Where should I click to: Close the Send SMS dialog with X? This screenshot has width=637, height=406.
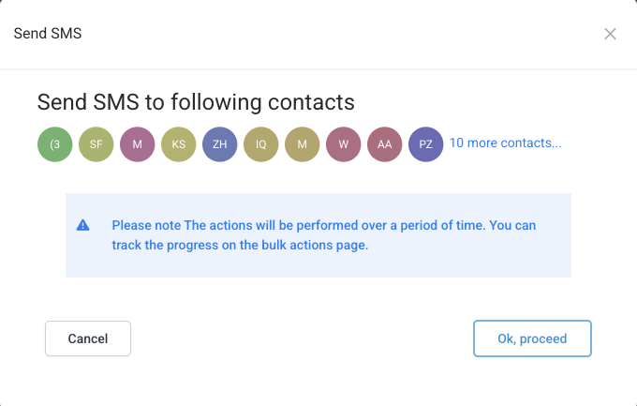[x=611, y=34]
